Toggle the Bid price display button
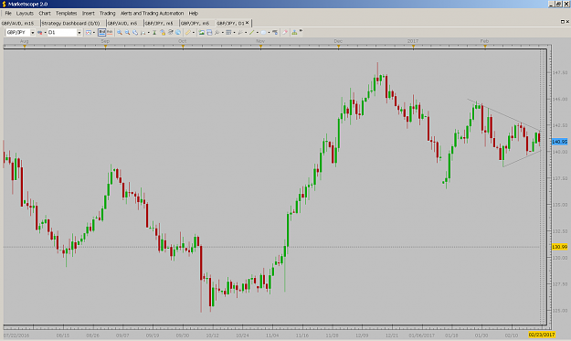 pyautogui.click(x=102, y=32)
